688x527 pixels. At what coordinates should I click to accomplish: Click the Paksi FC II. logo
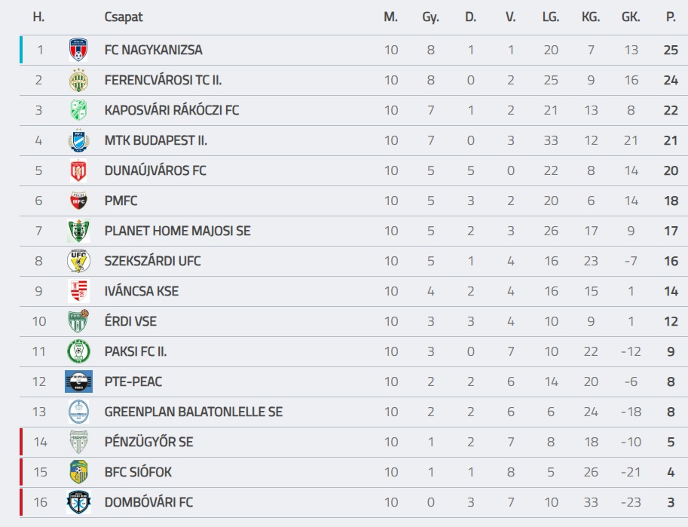(x=78, y=352)
